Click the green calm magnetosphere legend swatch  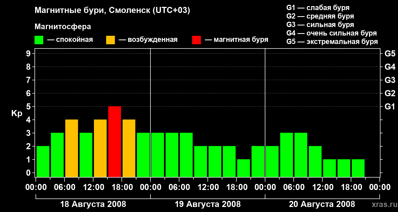click(39, 40)
